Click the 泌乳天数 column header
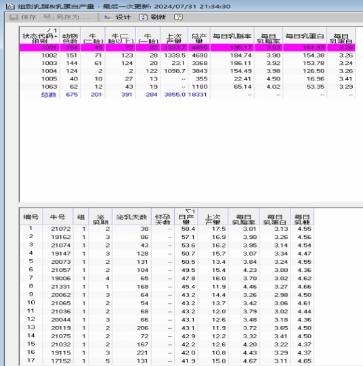 tap(131, 217)
